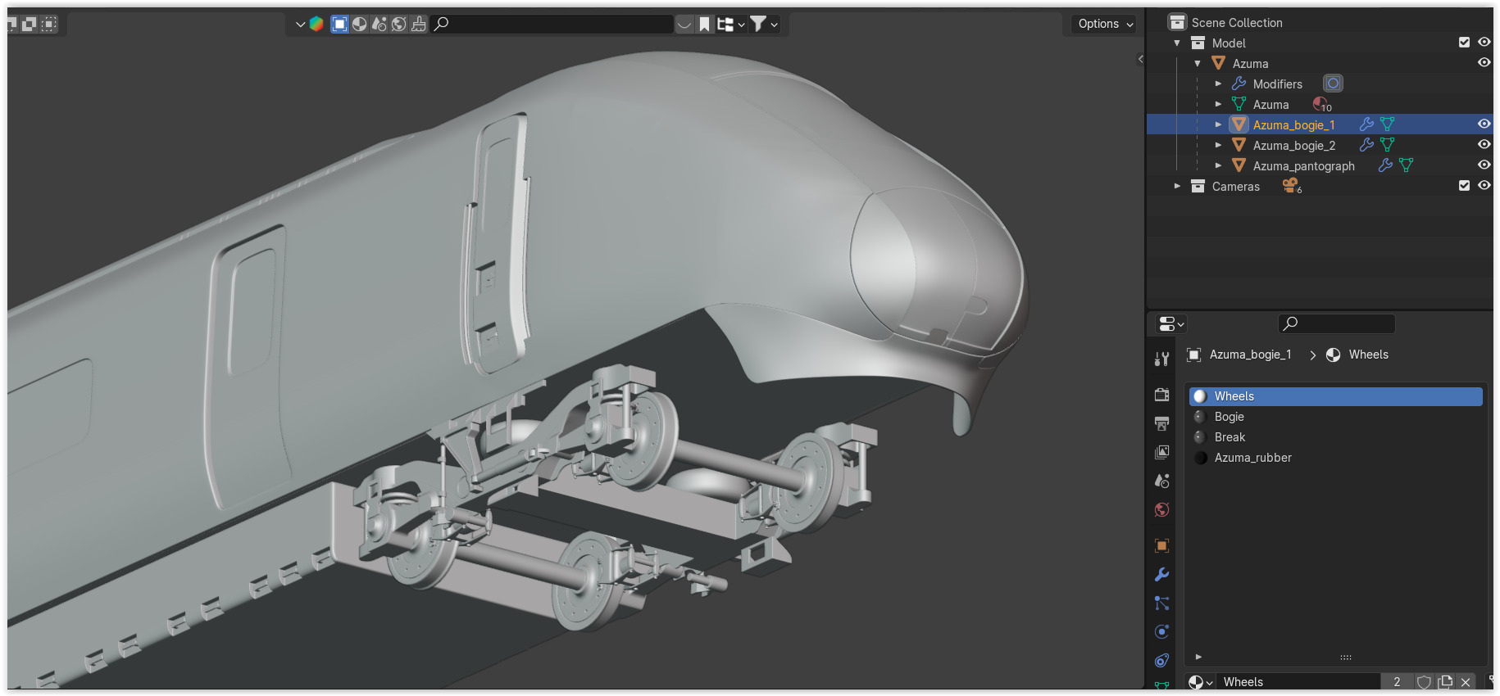The image size is (1500, 696).
Task: Open the Output properties tab
Action: tap(1161, 423)
